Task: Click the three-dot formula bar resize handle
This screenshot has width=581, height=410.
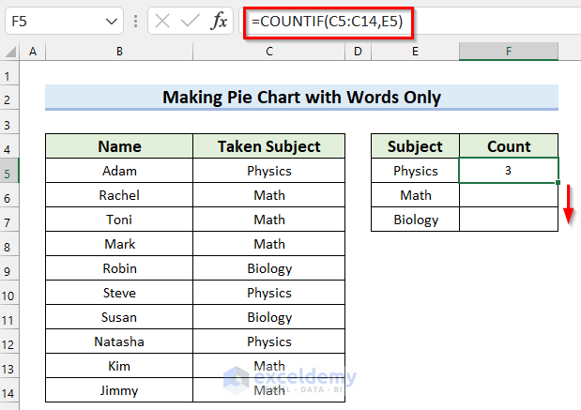Action: coord(135,22)
